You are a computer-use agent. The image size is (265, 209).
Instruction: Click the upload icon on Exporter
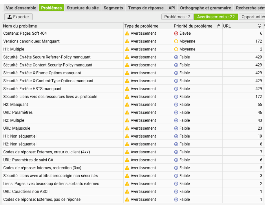pos(10,17)
